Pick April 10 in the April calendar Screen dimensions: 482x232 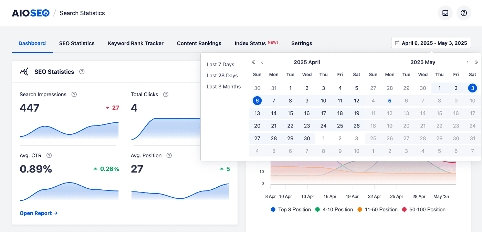point(323,101)
